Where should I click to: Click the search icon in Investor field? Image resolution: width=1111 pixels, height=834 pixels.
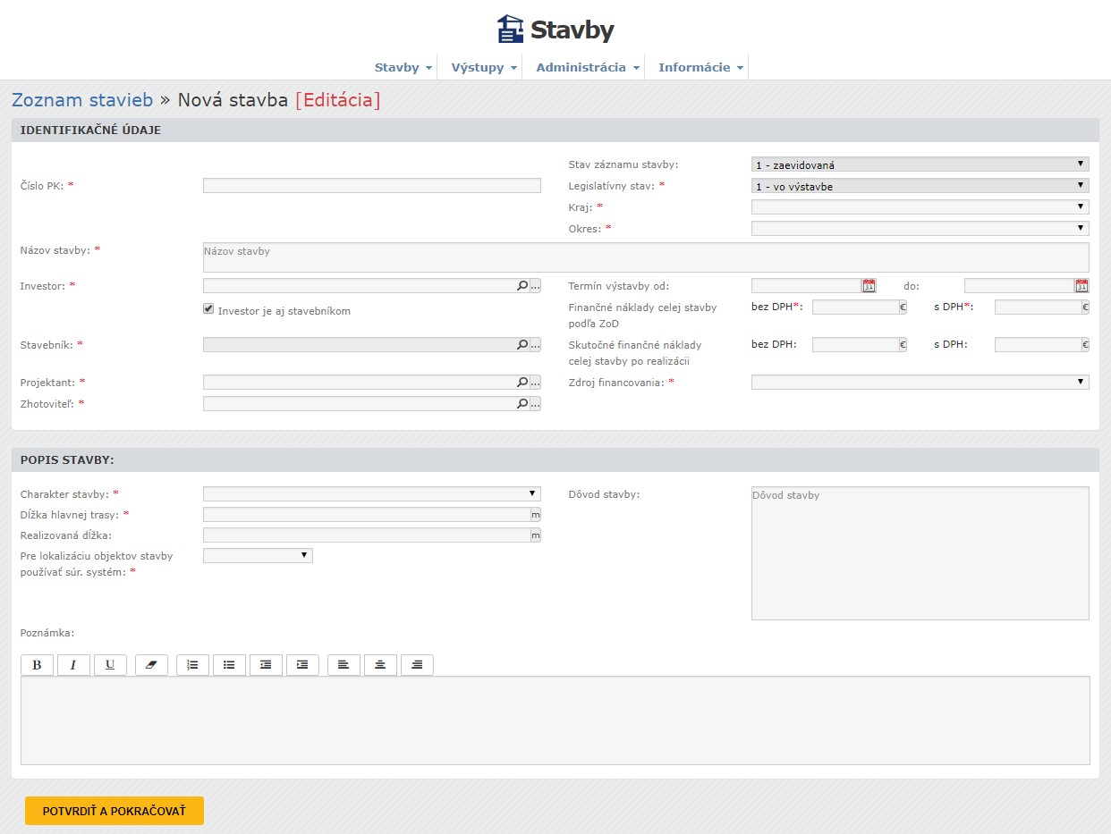522,286
